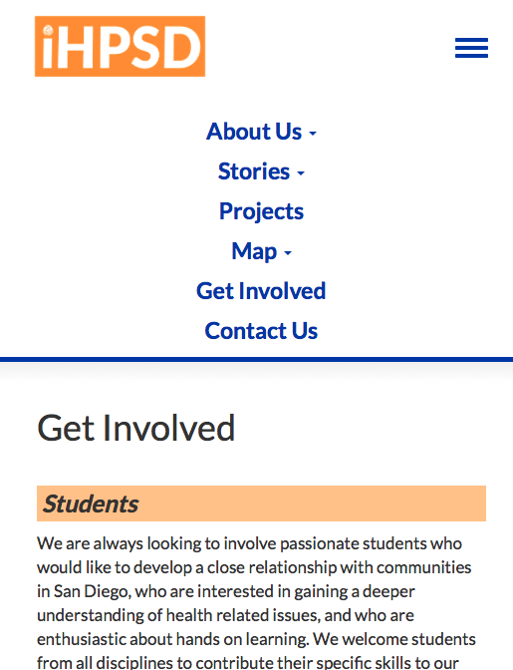
Task: Click the italic Students heading text
Action: [91, 503]
